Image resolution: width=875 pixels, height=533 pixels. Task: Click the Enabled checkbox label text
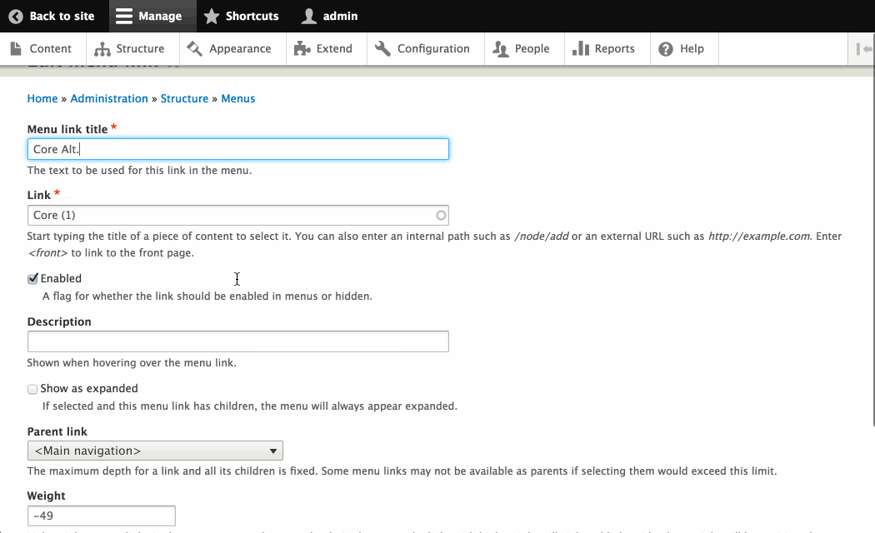(61, 278)
